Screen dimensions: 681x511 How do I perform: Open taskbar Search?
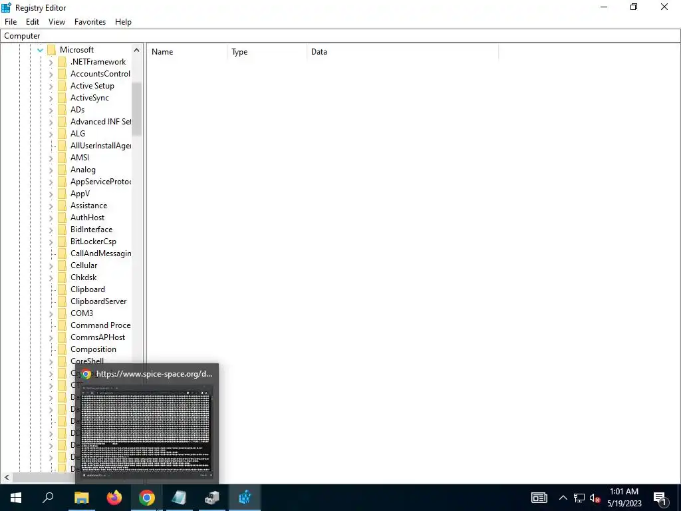[48, 498]
